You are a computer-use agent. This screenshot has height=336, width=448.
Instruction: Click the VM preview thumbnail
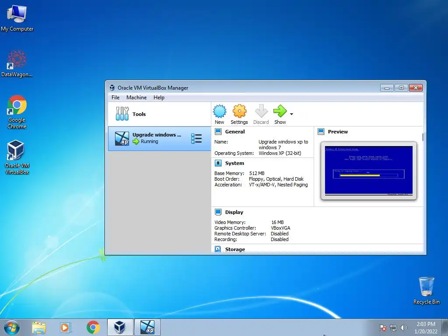(x=368, y=171)
